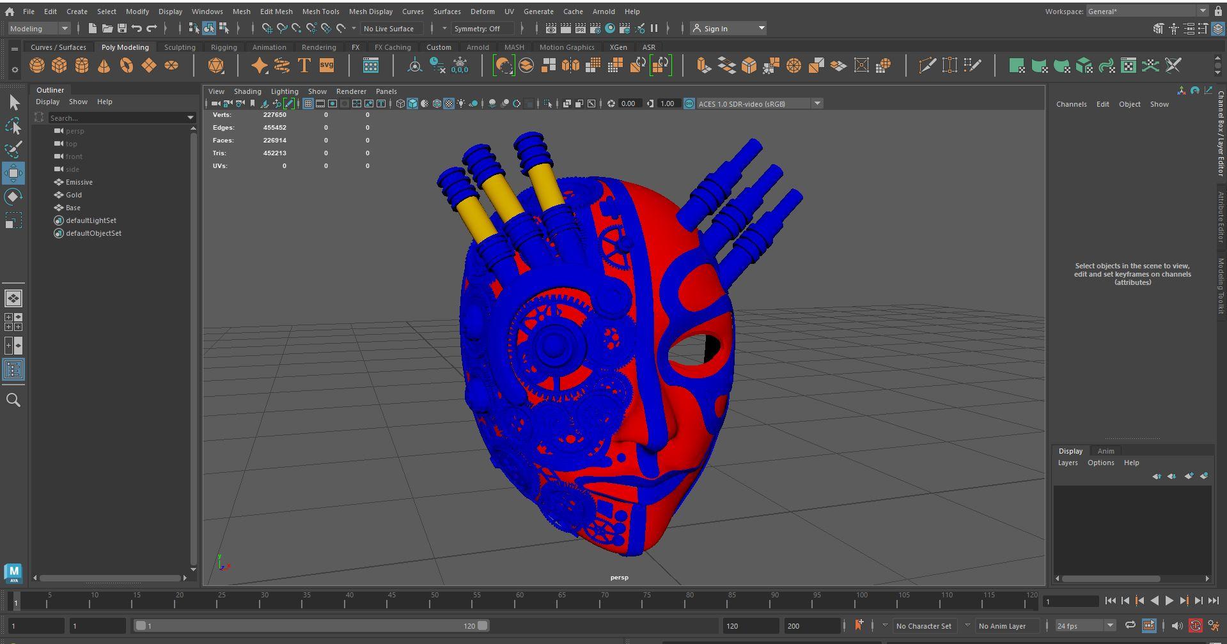Click the polygon Type text tool
This screenshot has width=1227, height=644.
coord(304,66)
